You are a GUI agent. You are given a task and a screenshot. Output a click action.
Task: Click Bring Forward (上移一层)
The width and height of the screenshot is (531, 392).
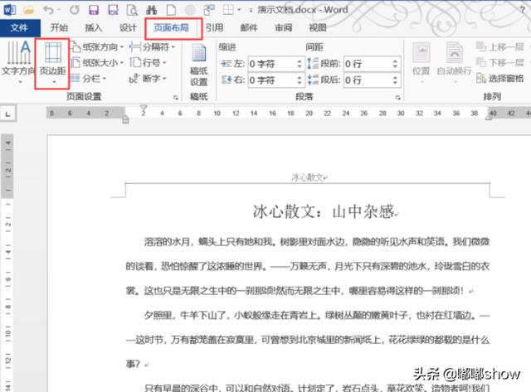[x=500, y=46]
